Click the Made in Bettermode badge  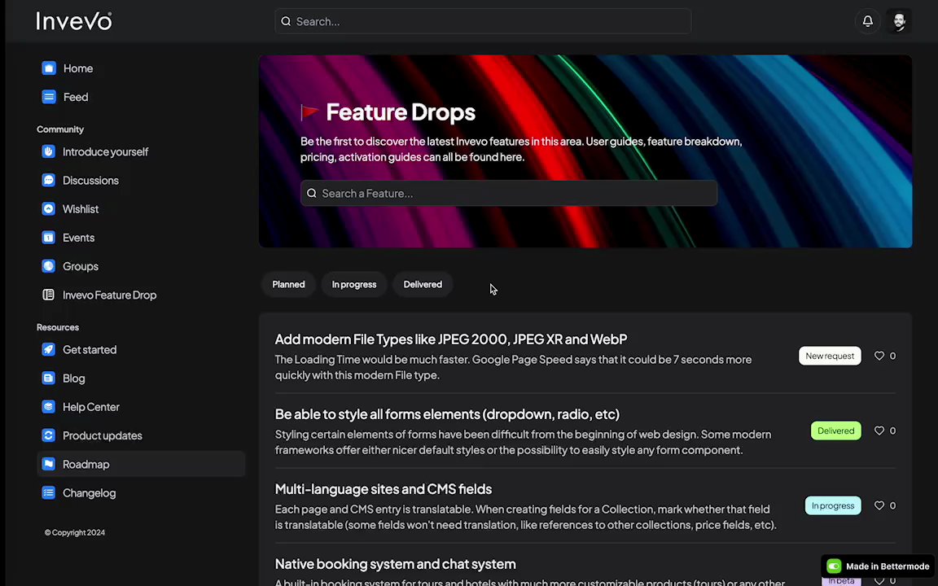point(879,566)
